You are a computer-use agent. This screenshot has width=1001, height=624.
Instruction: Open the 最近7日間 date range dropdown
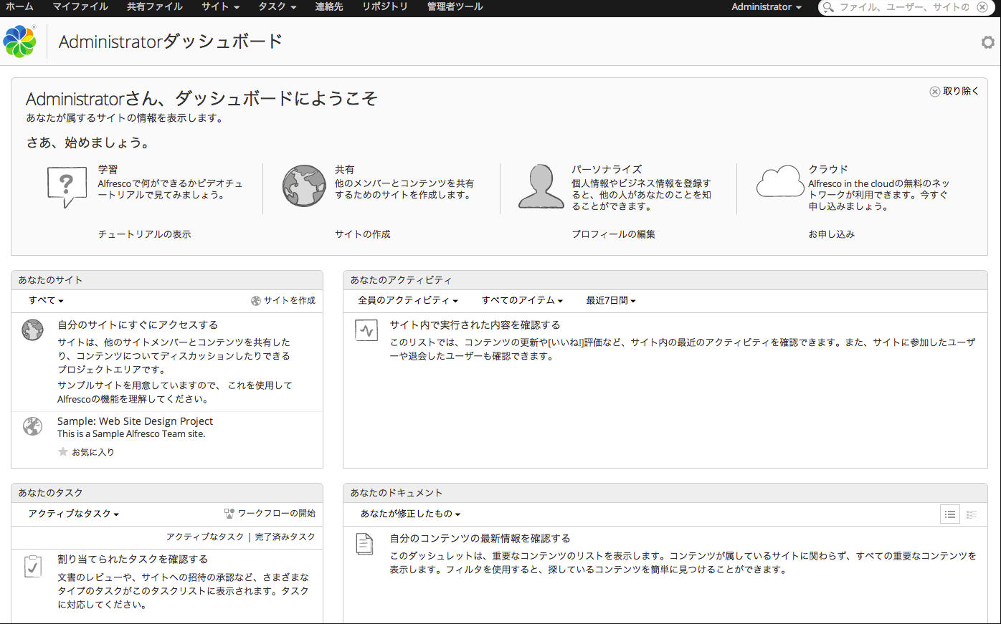click(x=611, y=301)
